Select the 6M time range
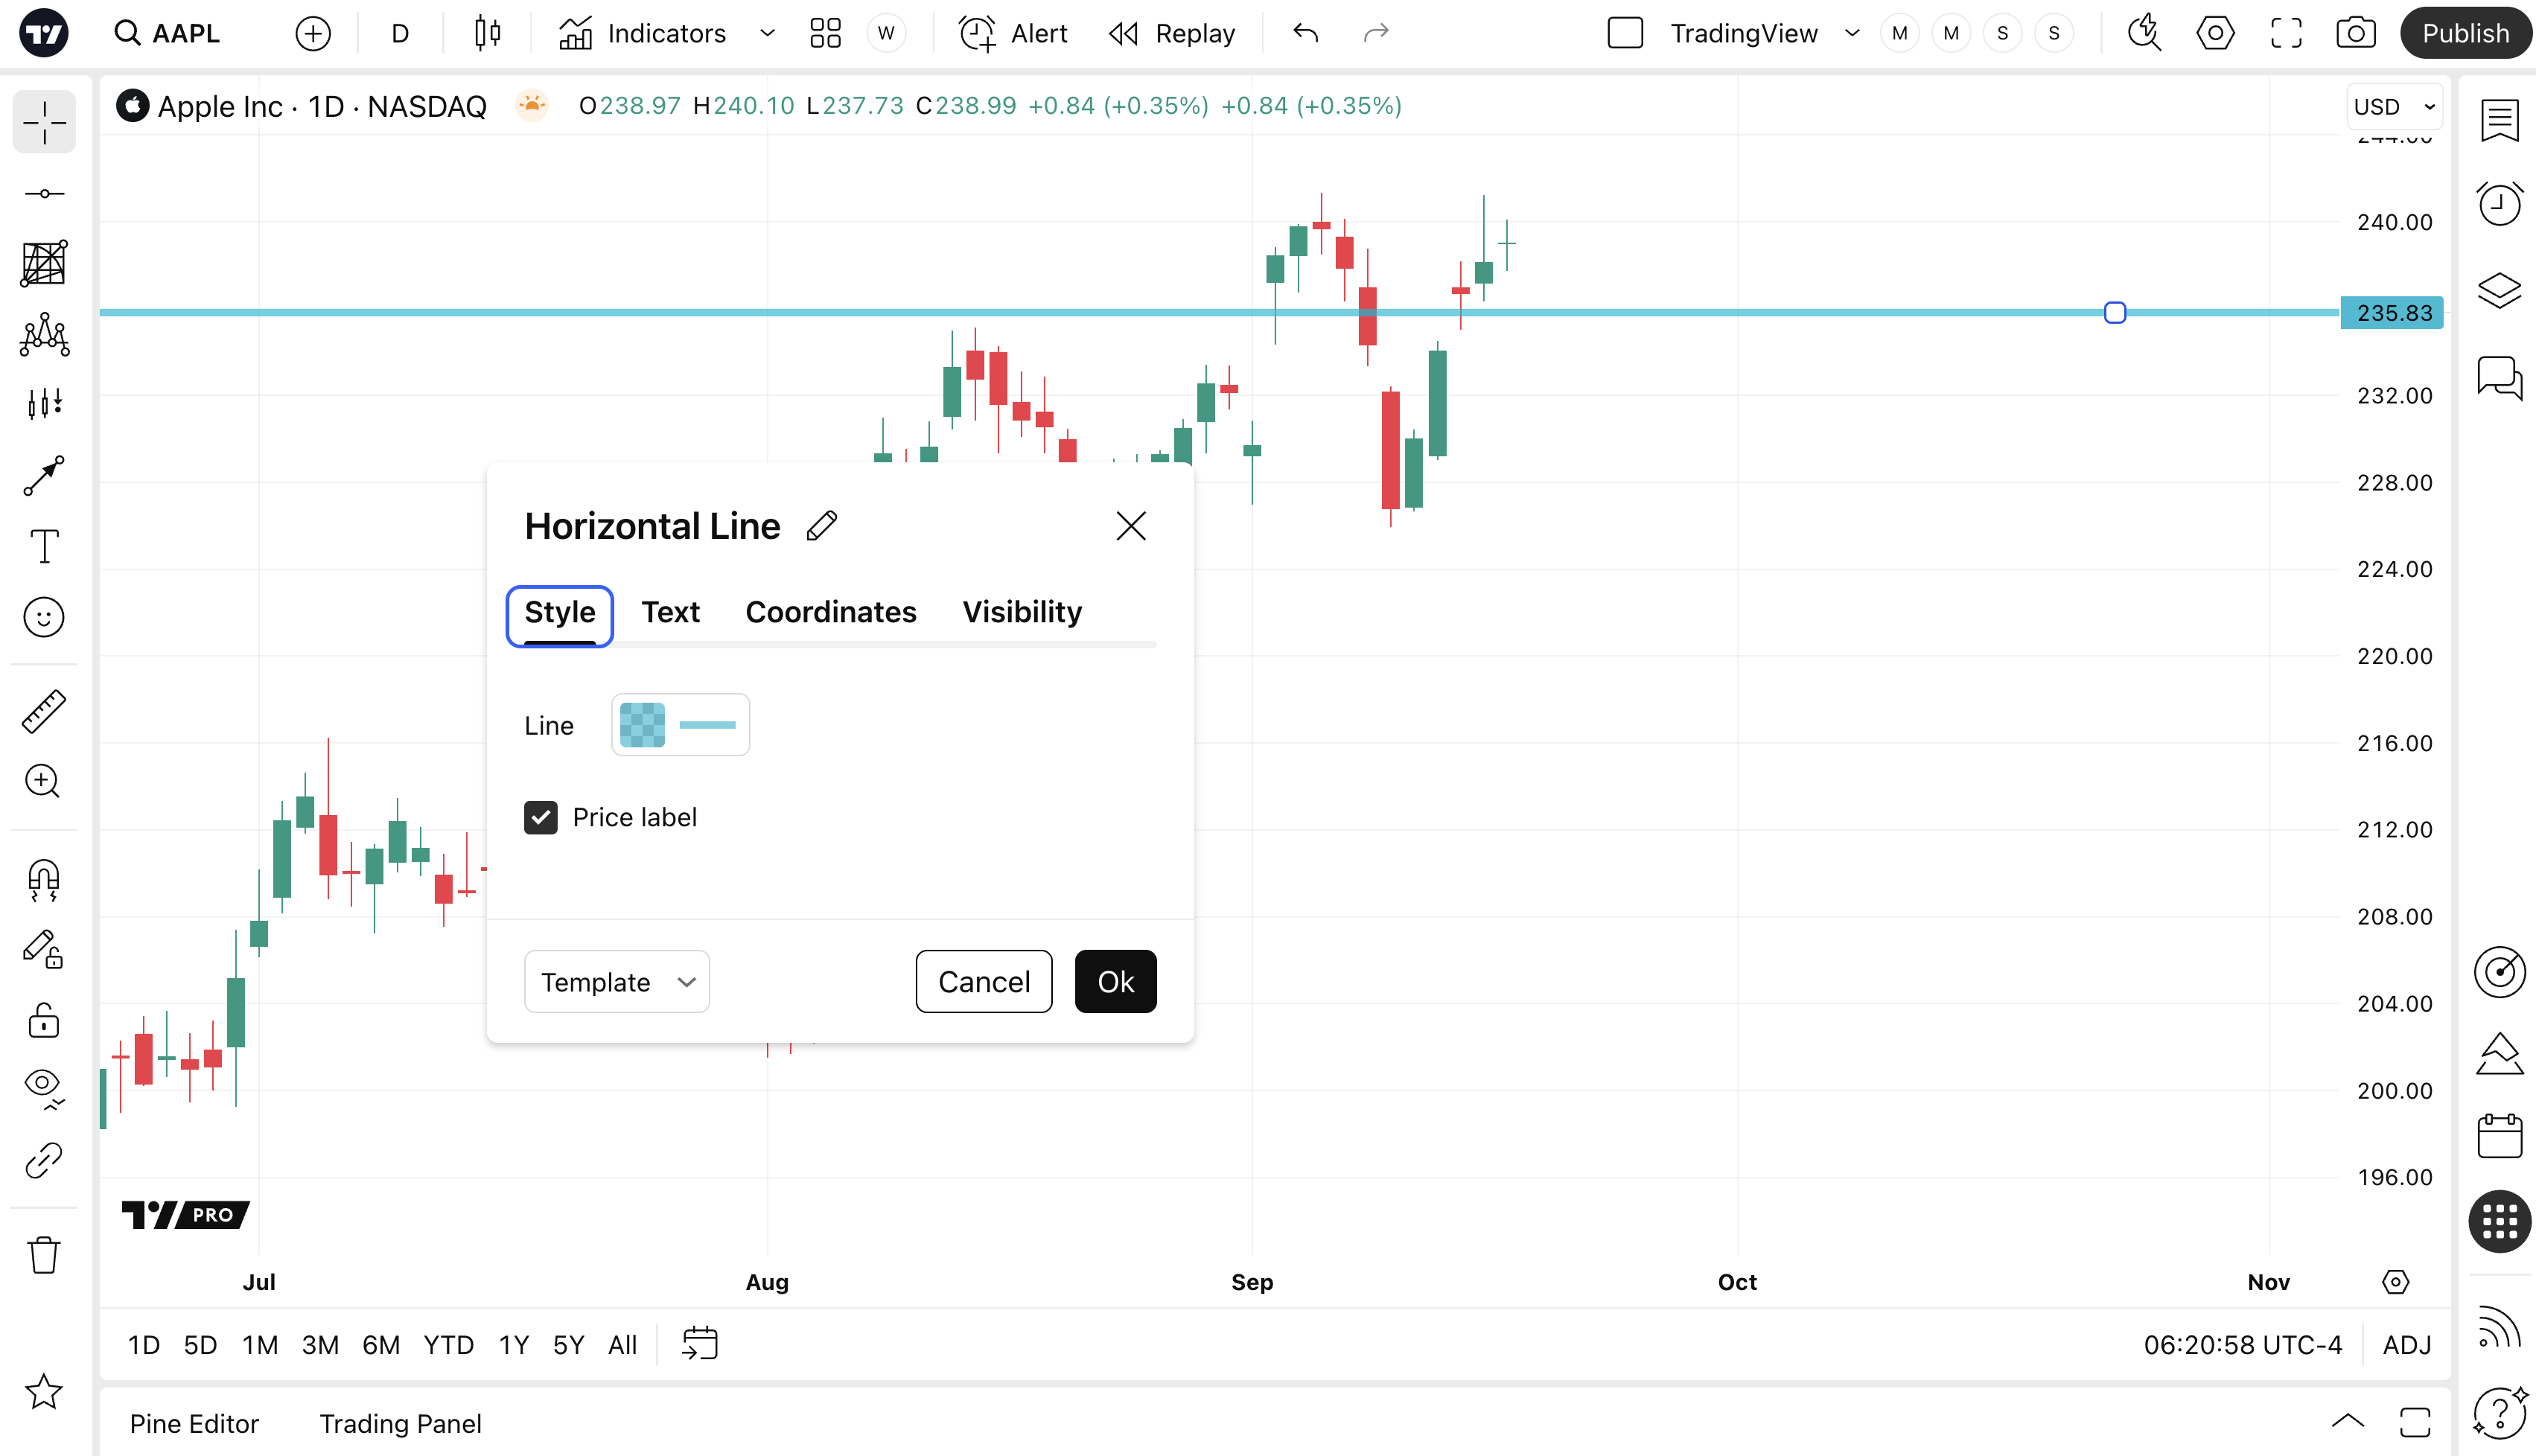This screenshot has height=1456, width=2536. click(380, 1345)
